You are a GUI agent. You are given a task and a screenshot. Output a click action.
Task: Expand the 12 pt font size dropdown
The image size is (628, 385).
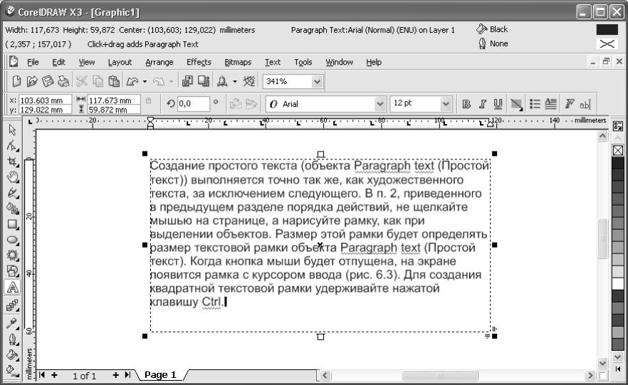pyautogui.click(x=446, y=104)
